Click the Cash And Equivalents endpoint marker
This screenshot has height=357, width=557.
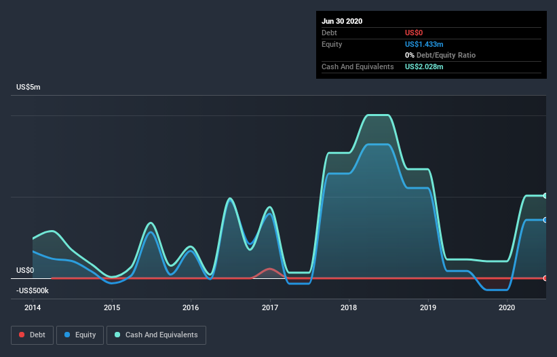coord(545,195)
